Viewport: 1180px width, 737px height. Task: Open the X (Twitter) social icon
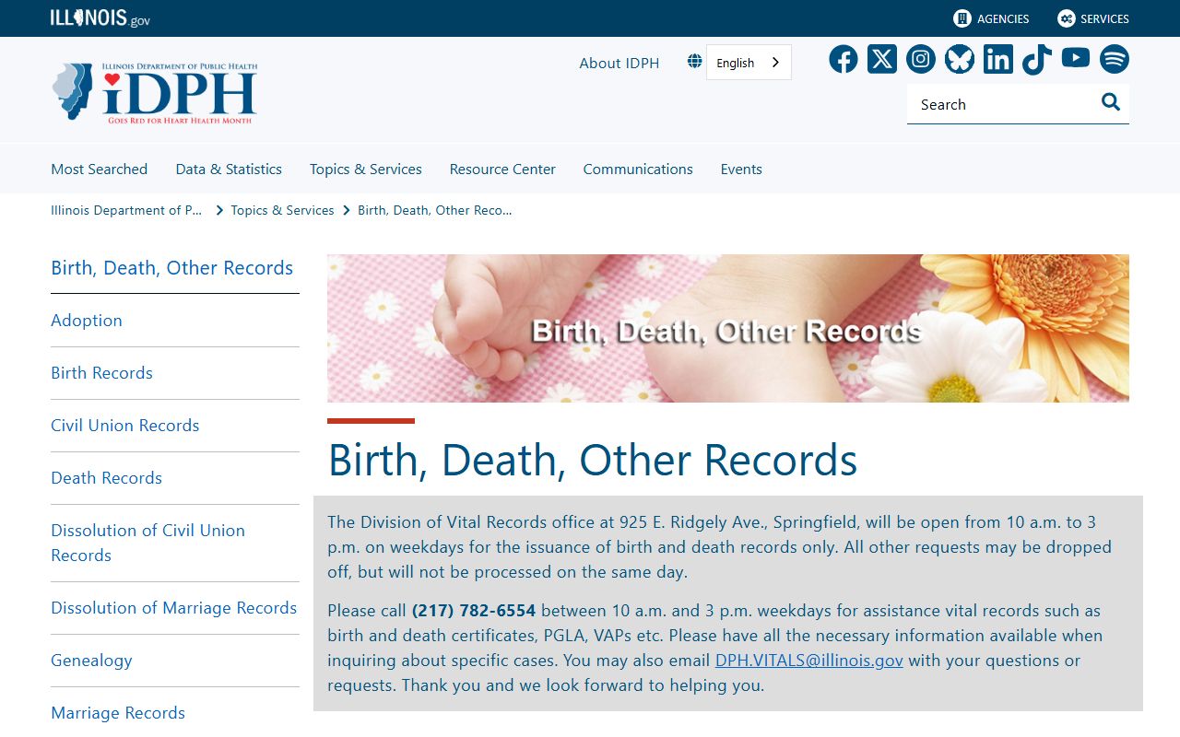point(882,59)
